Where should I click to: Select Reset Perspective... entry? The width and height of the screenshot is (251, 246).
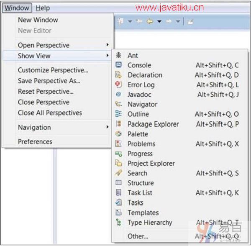click(x=46, y=91)
